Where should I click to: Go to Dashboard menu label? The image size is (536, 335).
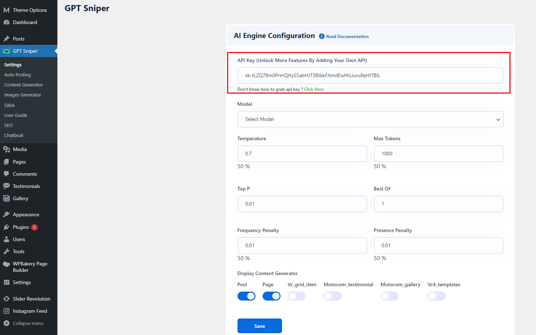point(25,22)
